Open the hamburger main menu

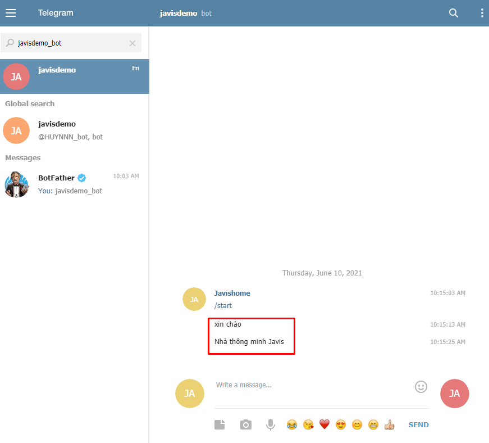(11, 13)
